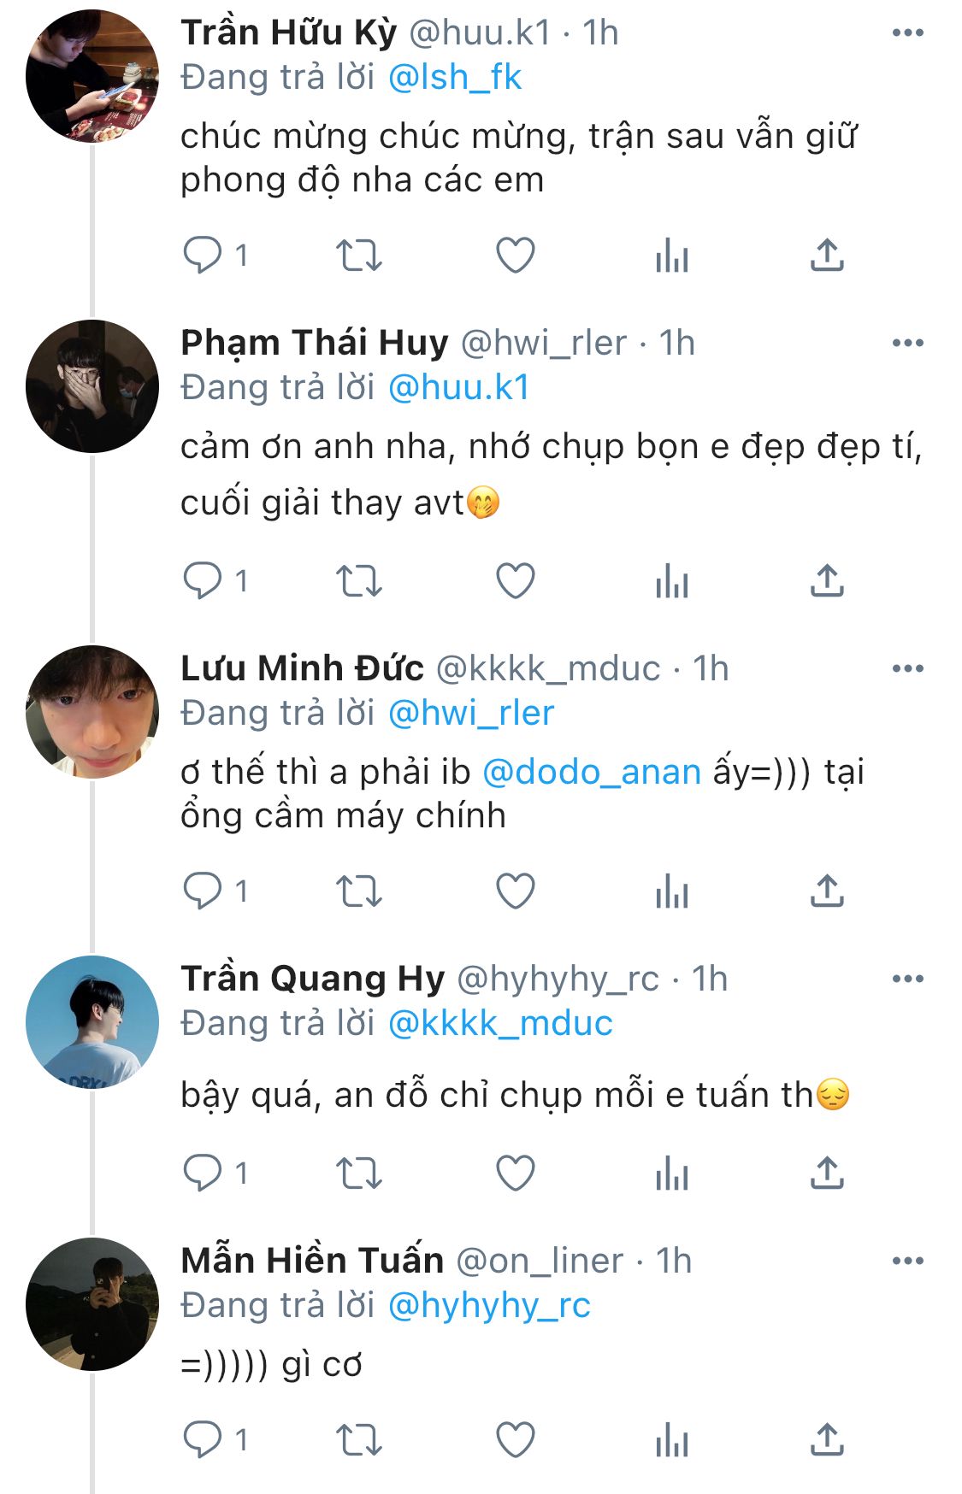Share Lưu Minh Đức's tweet
This screenshot has height=1494, width=962.
pyautogui.click(x=827, y=891)
